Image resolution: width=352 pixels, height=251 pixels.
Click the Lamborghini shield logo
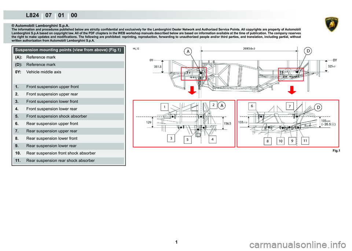[332, 25]
